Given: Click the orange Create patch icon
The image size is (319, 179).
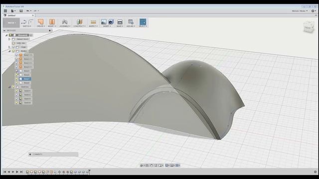Looking at the screenshot, I should 41,22.
